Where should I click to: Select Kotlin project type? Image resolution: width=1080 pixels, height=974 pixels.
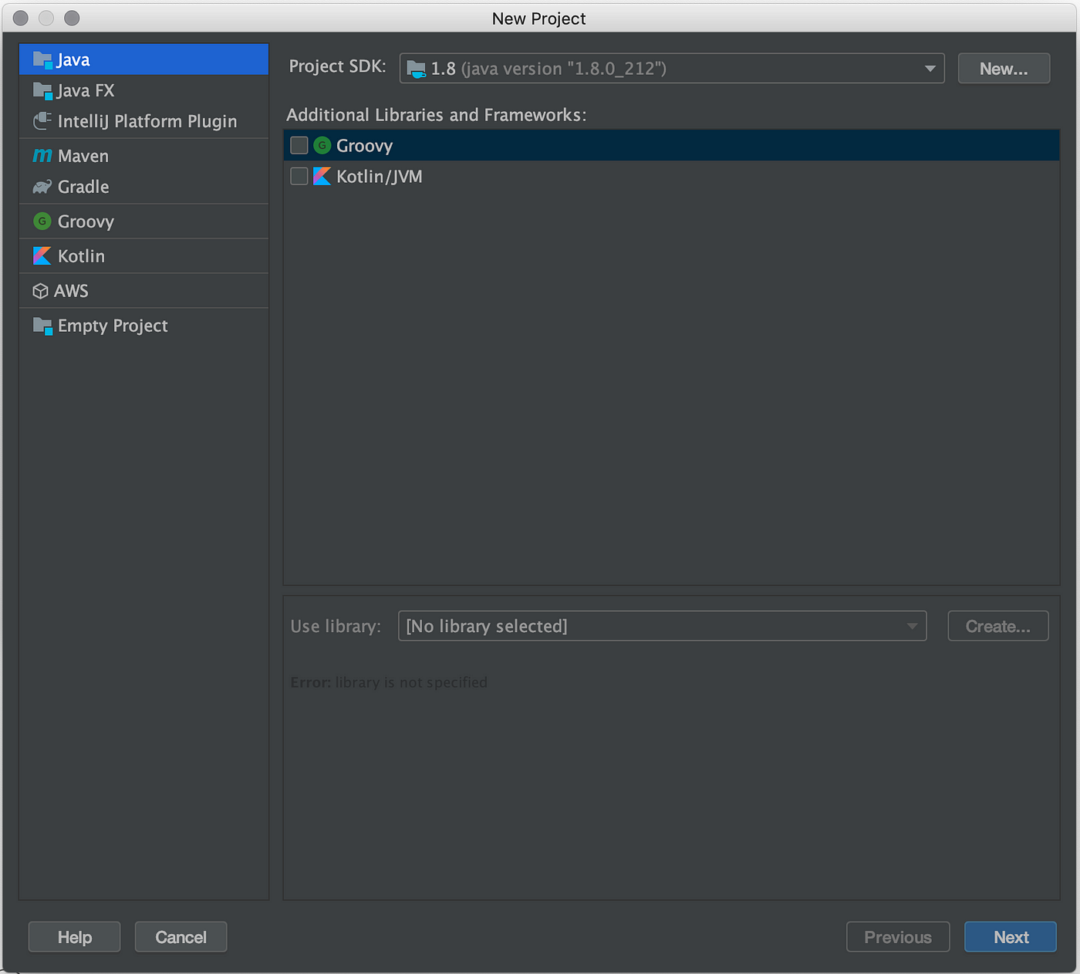pyautogui.click(x=143, y=256)
